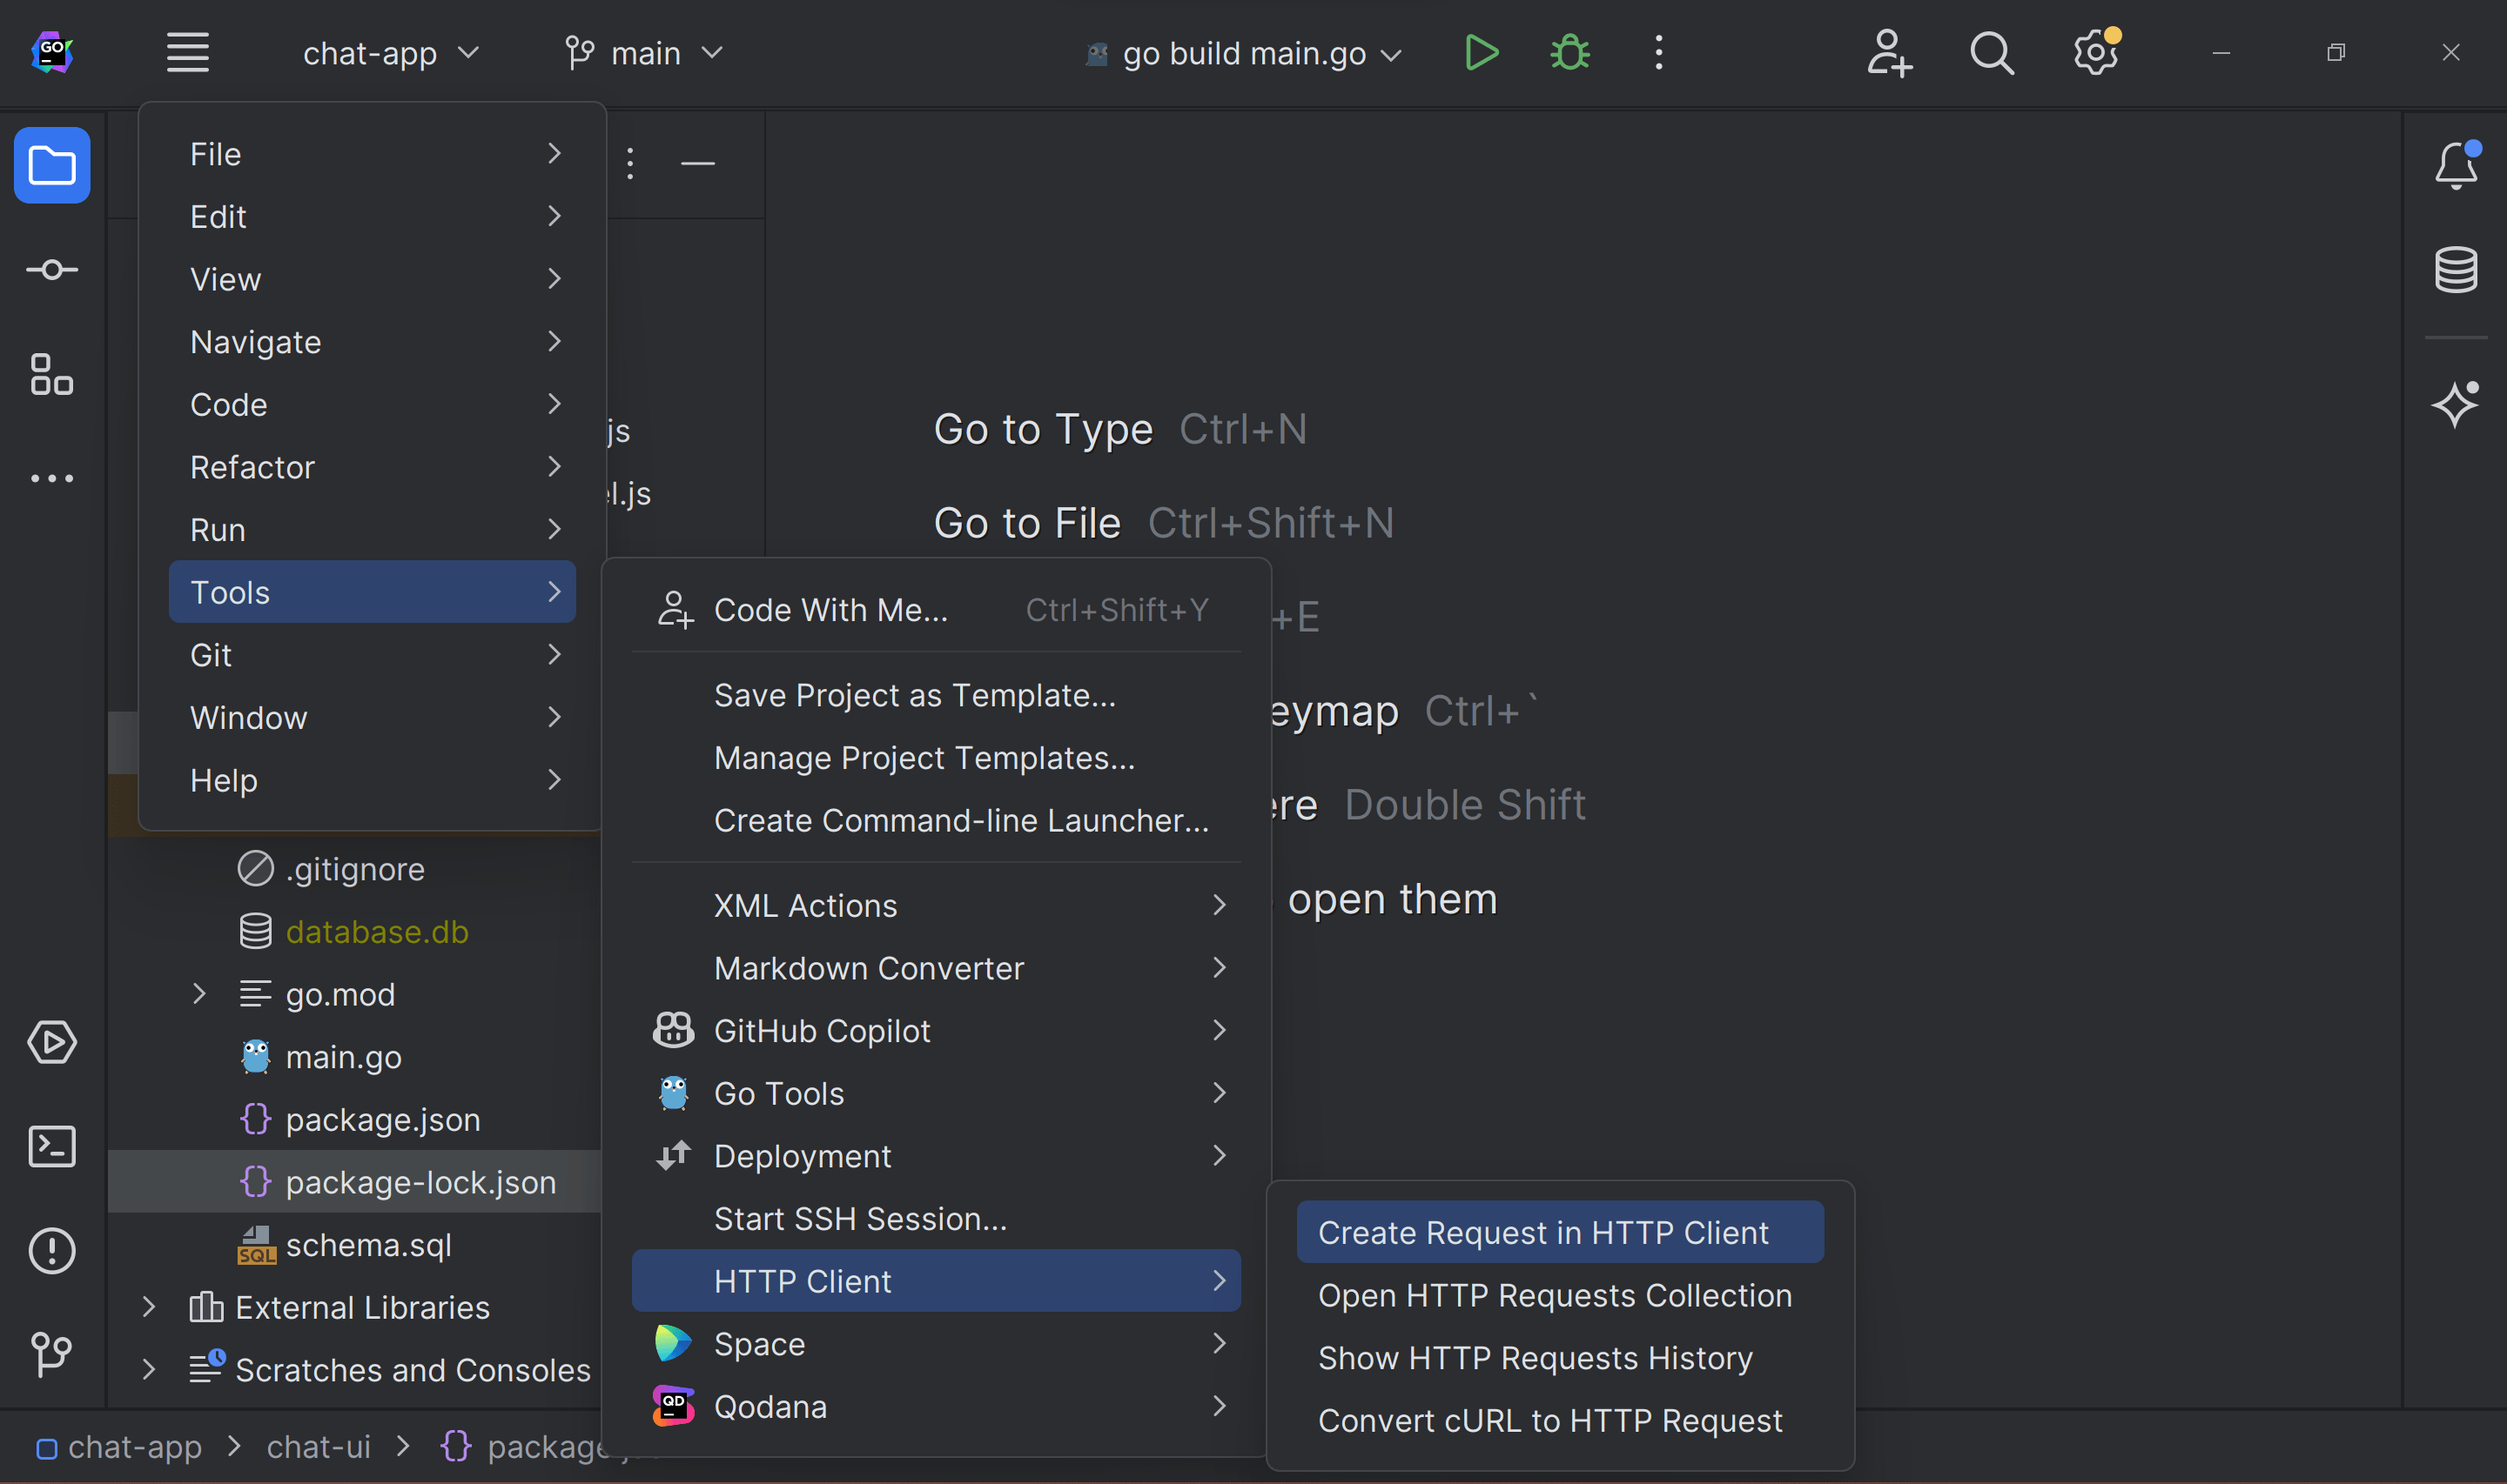Screen dimensions: 2507x1484
Task: Click 'Code With Me...' menu option
Action: pos(831,608)
